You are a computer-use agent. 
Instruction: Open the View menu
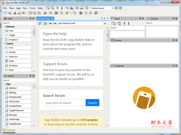coord(11,8)
